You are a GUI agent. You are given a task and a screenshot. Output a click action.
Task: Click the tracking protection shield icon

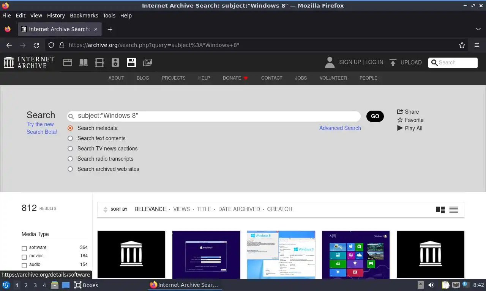pyautogui.click(x=51, y=45)
